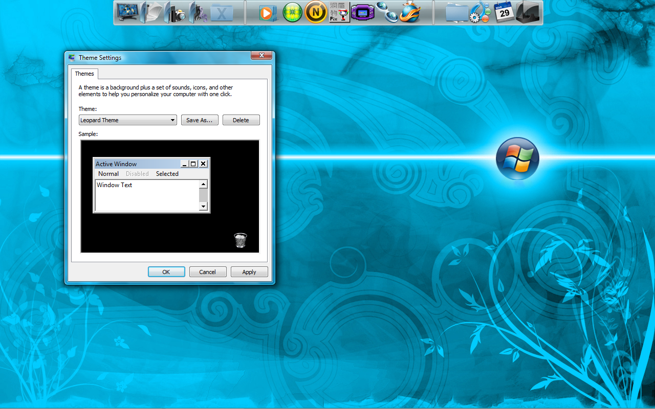
Task: Click sample window maximize button
Action: point(193,164)
